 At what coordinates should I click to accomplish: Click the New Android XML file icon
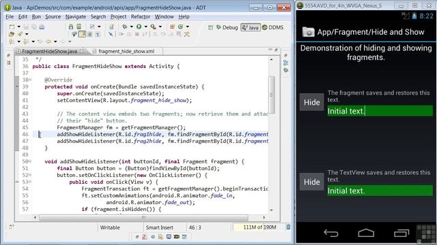[x=111, y=27]
